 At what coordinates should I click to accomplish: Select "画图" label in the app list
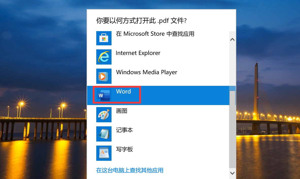click(x=121, y=111)
